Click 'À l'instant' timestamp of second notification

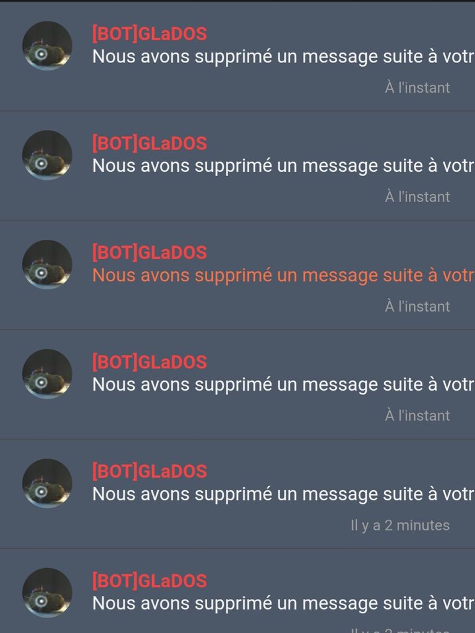pos(417,196)
